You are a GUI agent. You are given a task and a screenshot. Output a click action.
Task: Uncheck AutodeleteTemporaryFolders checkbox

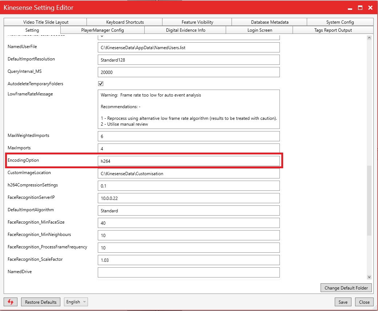coord(101,83)
